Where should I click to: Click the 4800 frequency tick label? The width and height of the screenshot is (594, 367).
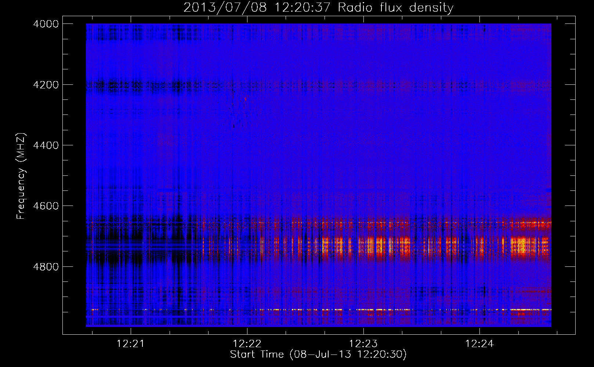click(46, 266)
